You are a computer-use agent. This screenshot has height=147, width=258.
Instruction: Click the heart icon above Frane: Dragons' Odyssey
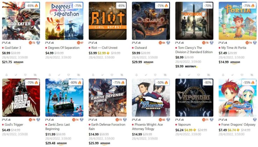coord(242,75)
